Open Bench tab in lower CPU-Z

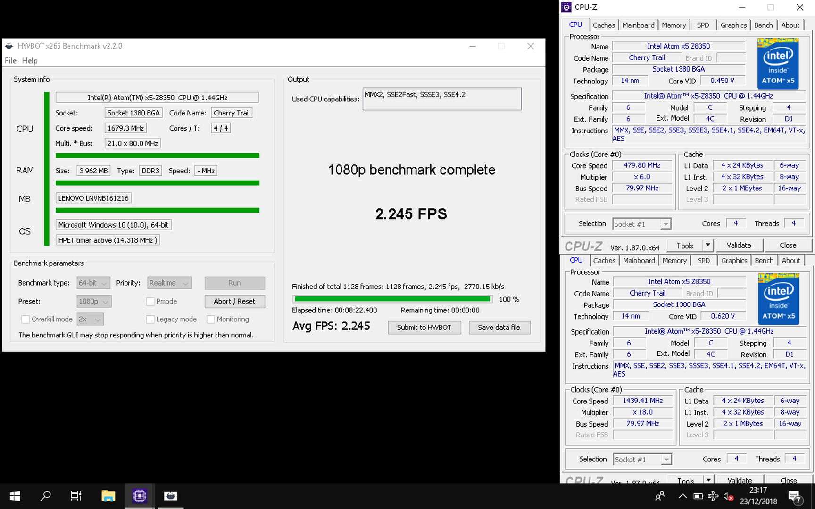(764, 261)
